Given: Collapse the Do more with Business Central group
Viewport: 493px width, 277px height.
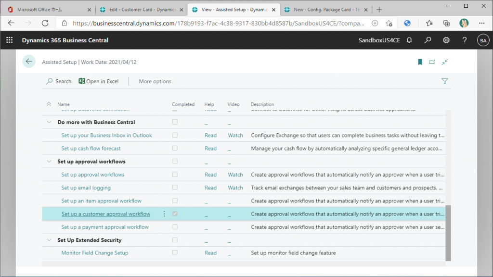Looking at the screenshot, I should click(x=49, y=122).
